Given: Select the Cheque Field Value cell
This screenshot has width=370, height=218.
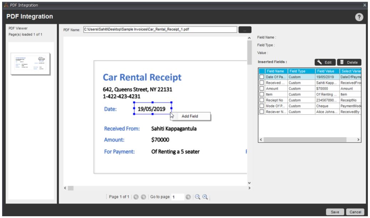Looking at the screenshot, I should pyautogui.click(x=327, y=106).
